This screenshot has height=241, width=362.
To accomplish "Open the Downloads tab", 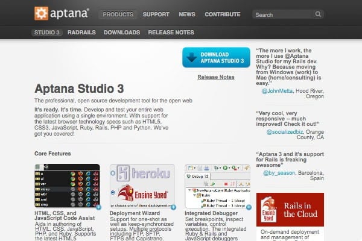I will tap(122, 33).
